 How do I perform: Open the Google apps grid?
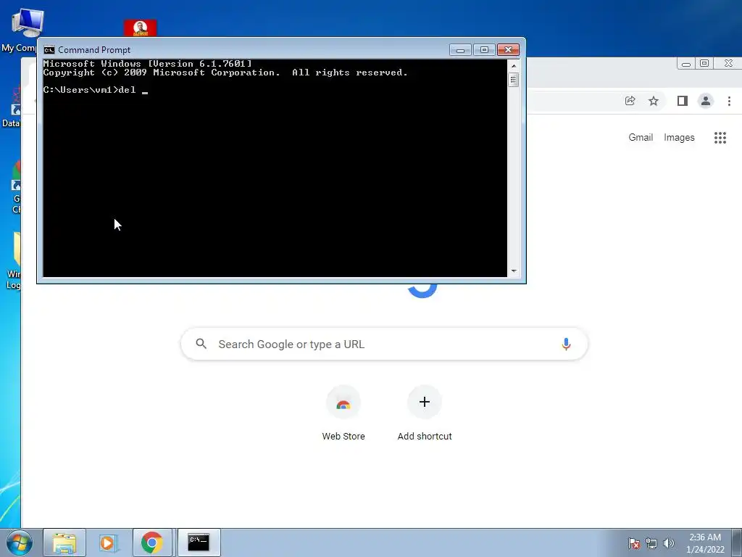tap(720, 138)
